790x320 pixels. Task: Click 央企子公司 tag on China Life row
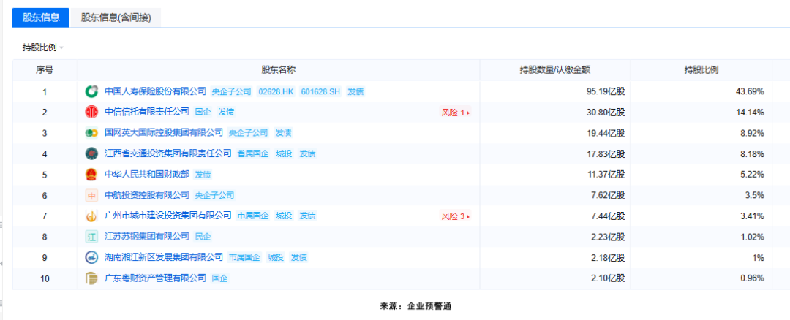pos(232,91)
